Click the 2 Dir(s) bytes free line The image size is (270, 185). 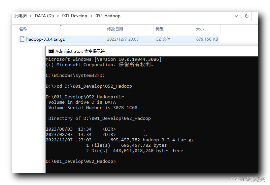coord(134,151)
